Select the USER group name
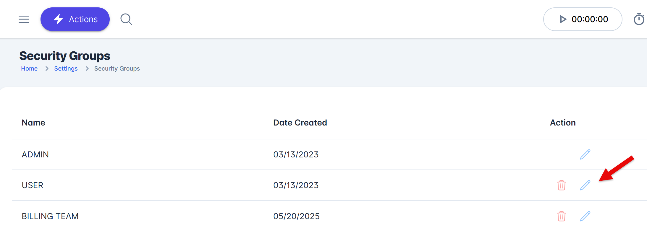This screenshot has width=647, height=251. click(x=33, y=185)
